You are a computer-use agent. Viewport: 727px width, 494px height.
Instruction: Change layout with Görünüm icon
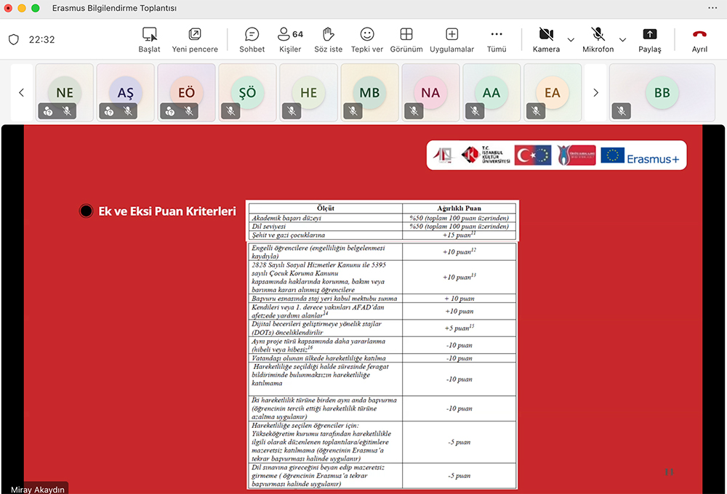[x=406, y=39]
